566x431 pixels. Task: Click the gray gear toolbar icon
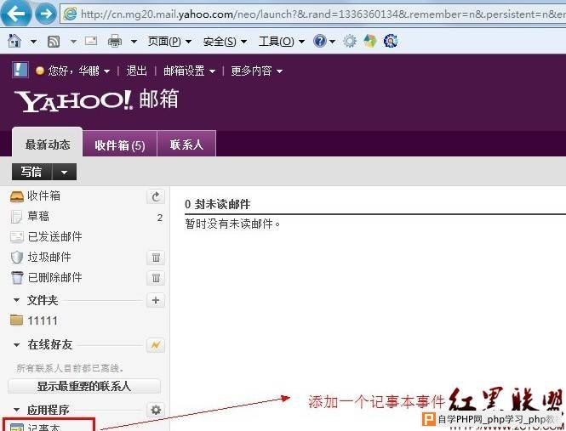[350, 41]
